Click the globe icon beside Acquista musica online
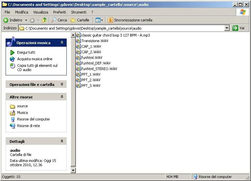 (12, 59)
